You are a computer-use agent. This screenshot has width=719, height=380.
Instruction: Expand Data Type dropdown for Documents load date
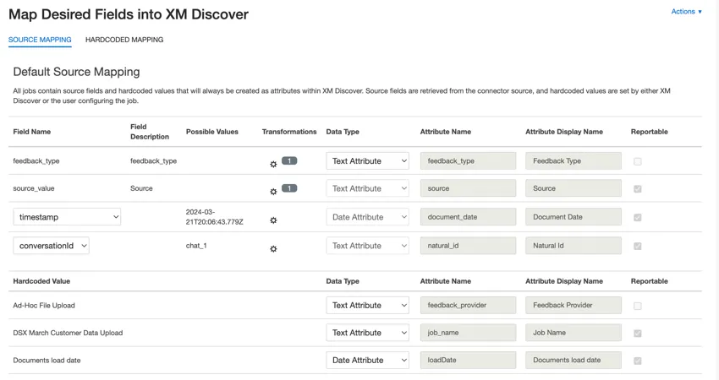point(368,360)
